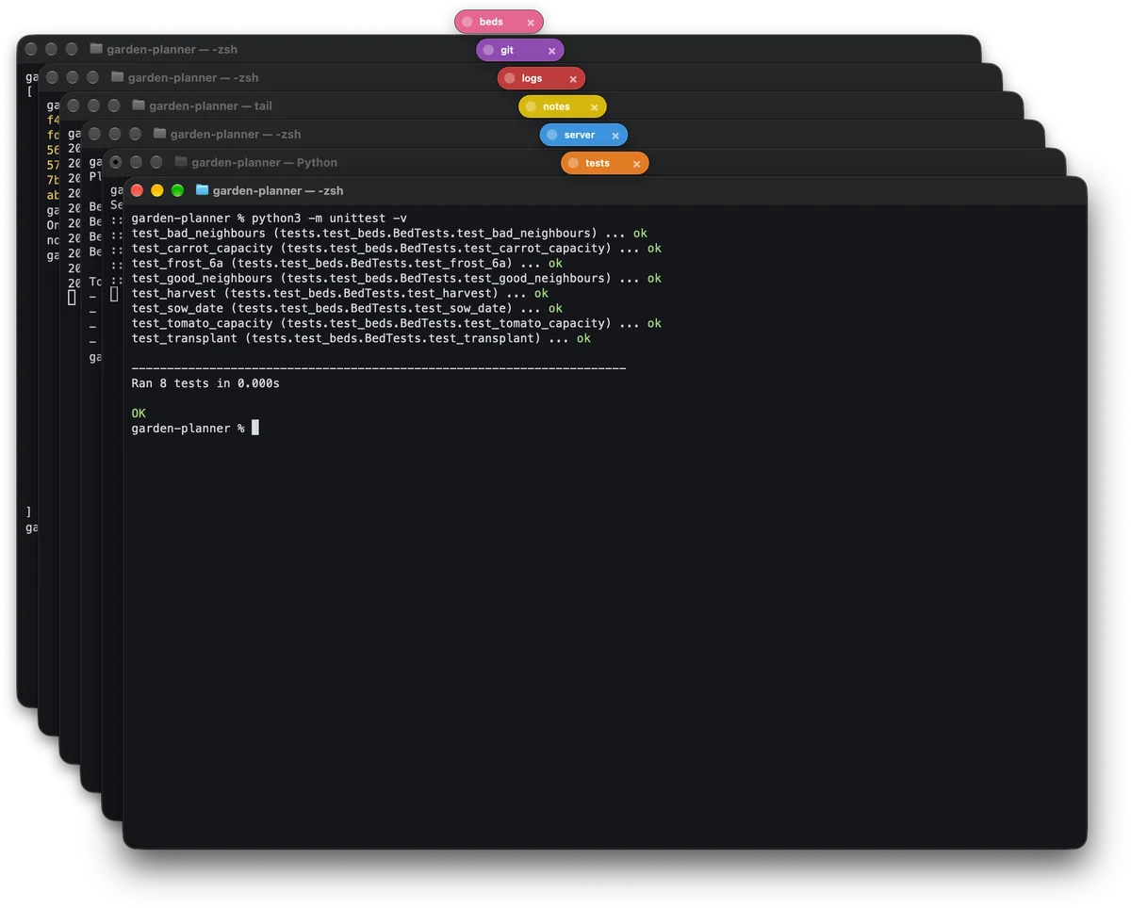Click the test_carrot_capacity result line
This screenshot has width=1131, height=908.
(397, 248)
